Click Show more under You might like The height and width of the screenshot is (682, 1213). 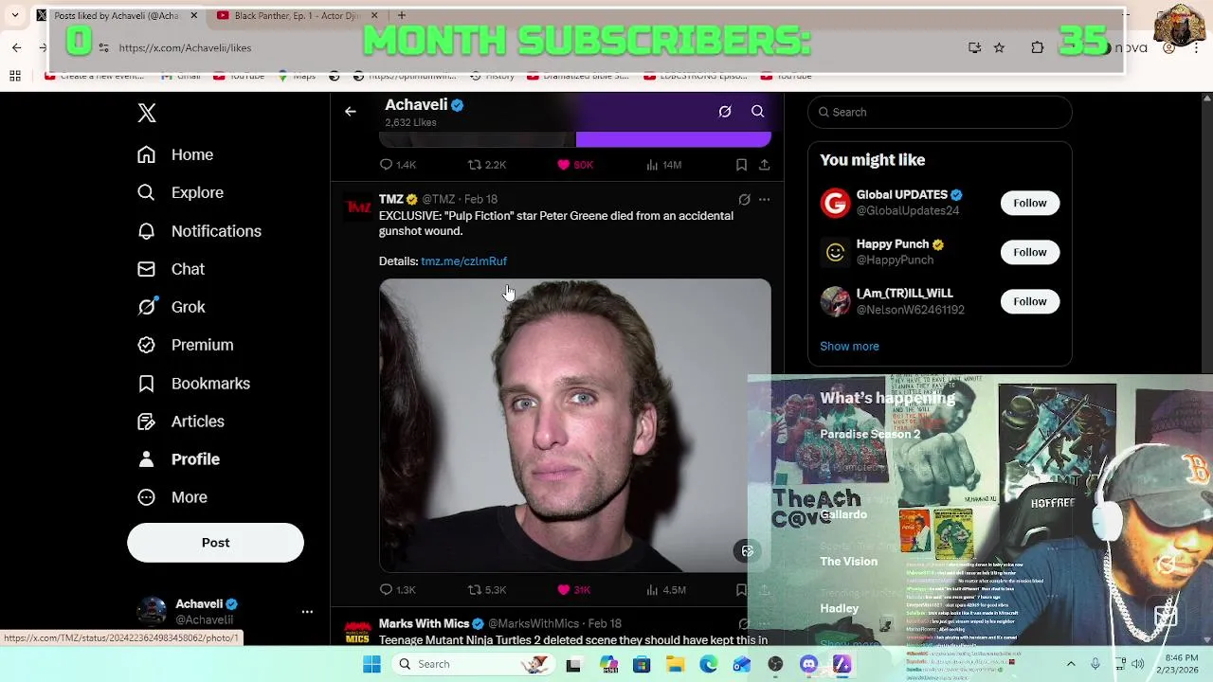click(849, 347)
